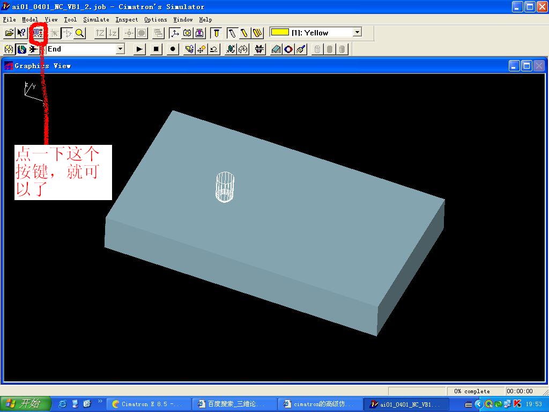Click the record circle button
Viewport: 549px width, 412px height.
pos(172,49)
